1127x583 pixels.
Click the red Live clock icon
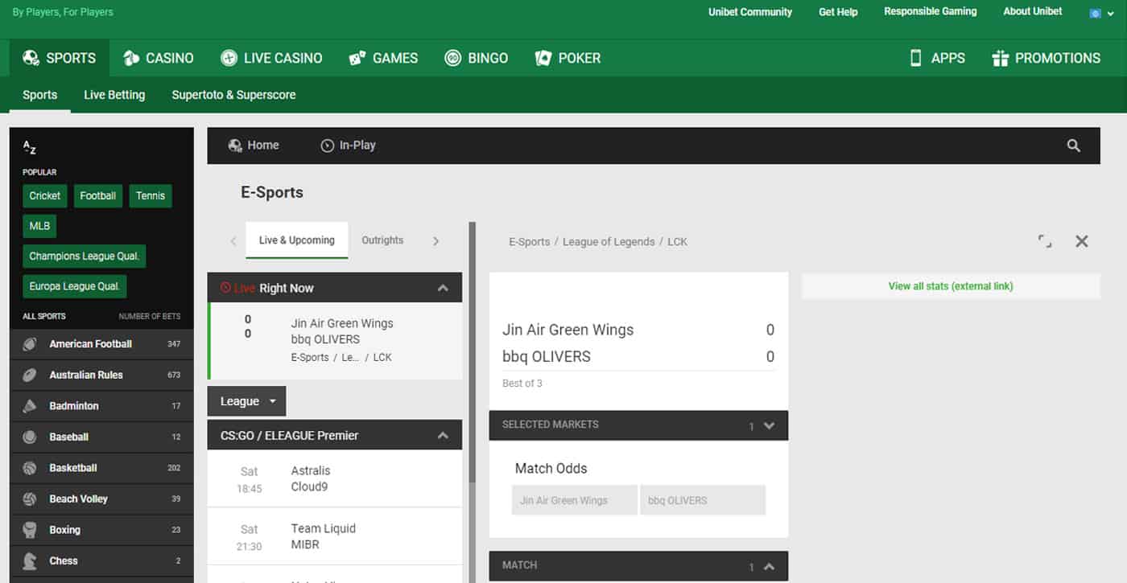pyautogui.click(x=225, y=288)
